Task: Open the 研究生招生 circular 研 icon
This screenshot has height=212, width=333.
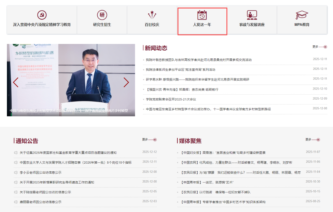Action: pyautogui.click(x=102, y=15)
